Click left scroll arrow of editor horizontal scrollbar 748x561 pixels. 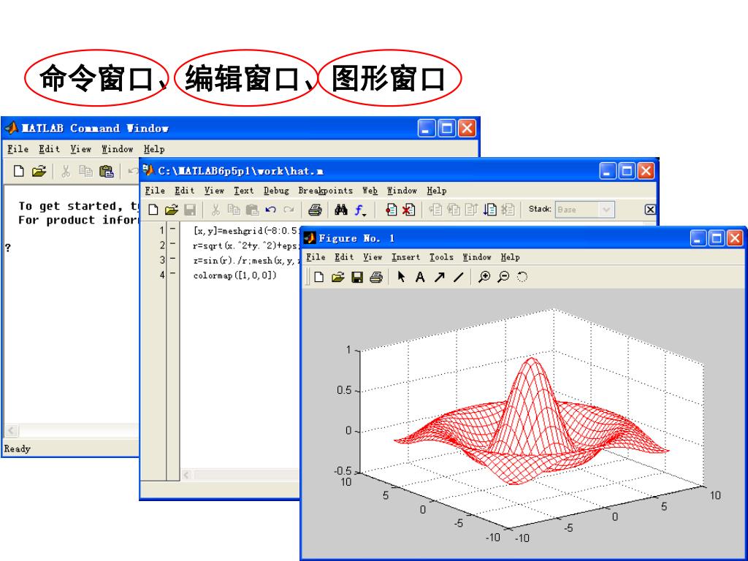pos(186,475)
